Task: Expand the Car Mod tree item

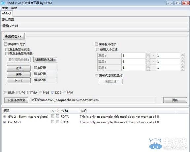Action: tap(5, 122)
